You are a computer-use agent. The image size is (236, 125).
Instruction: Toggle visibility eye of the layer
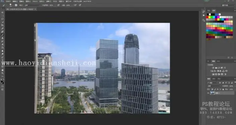tap(208, 93)
